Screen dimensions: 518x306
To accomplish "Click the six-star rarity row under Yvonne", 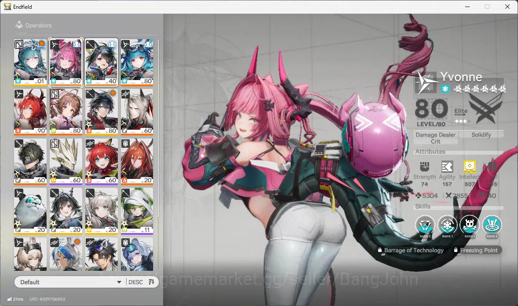I will pyautogui.click(x=479, y=89).
